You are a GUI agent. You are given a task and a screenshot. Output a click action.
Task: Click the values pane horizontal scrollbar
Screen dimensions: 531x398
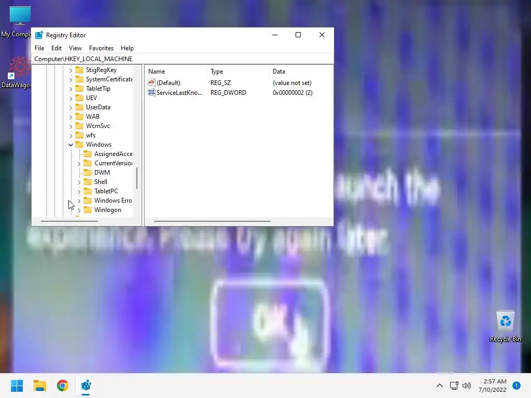[212, 221]
